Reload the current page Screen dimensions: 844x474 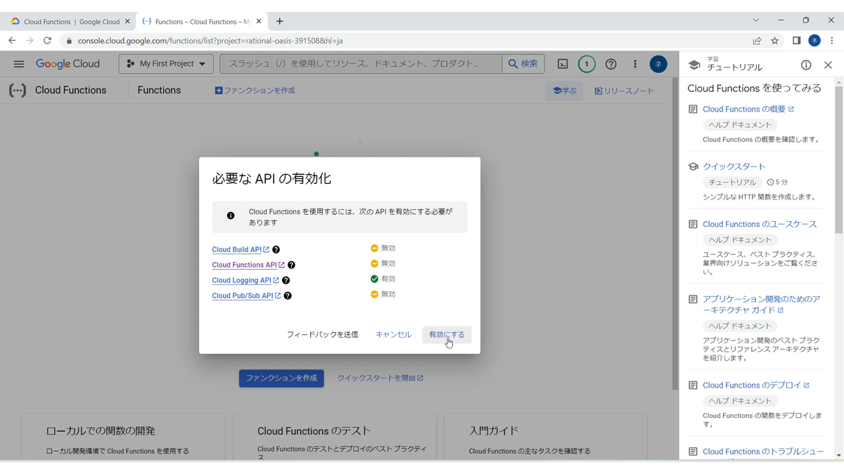(47, 41)
